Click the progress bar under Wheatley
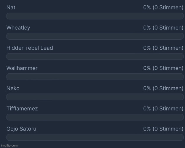The width and height of the screenshot is (185, 148). coord(95,36)
